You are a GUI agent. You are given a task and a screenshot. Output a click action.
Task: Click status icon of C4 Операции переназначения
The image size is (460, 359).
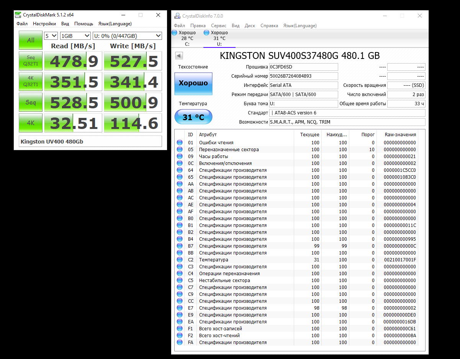pos(180,274)
